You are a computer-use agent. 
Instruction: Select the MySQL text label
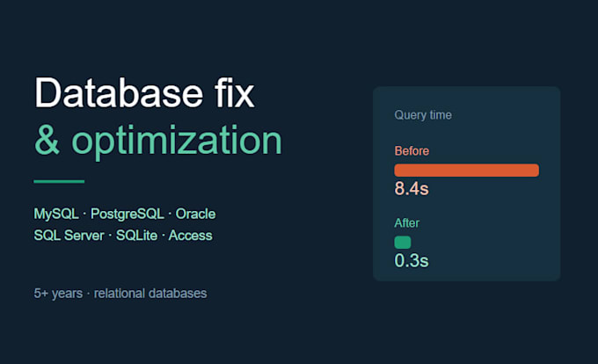pos(56,214)
